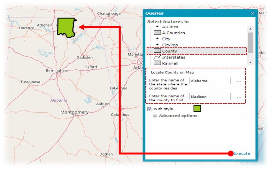Click the Interstates line symbol icon
The width and height of the screenshot is (270, 169).
tap(157, 57)
